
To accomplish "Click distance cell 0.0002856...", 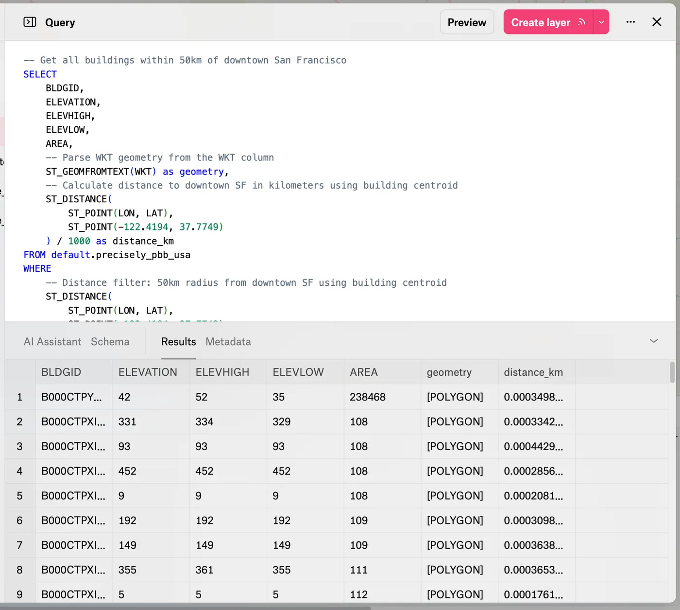I will (x=537, y=471).
